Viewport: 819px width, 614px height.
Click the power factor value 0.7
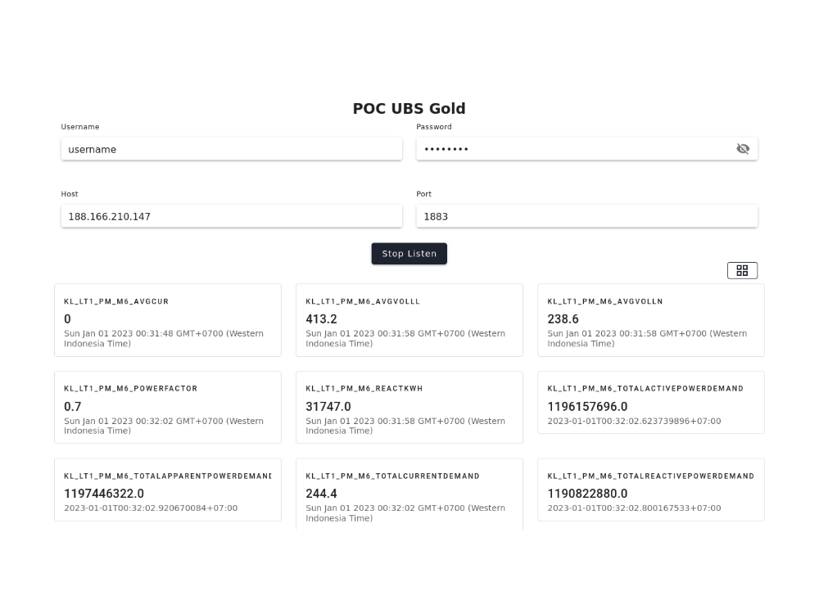pyautogui.click(x=73, y=407)
